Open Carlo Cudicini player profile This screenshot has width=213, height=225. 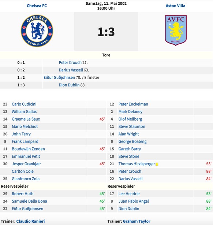coord(24,104)
